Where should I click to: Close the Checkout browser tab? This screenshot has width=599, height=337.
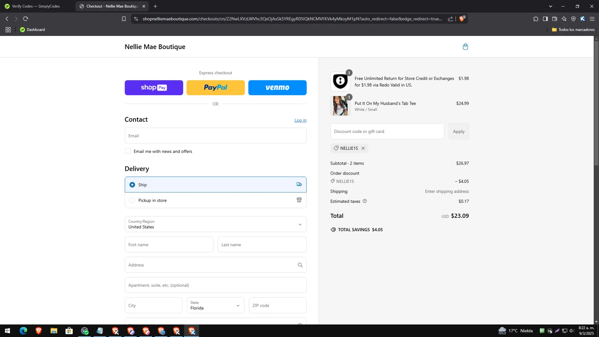(144, 6)
